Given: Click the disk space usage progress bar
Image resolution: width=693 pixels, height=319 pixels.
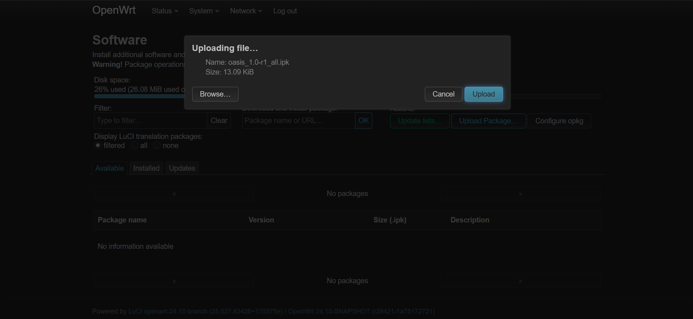Looking at the screenshot, I should click(347, 96).
